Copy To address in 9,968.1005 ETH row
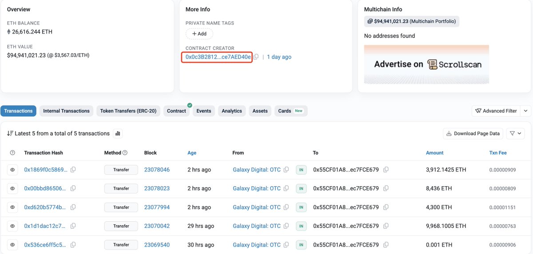The image size is (533, 254). 386,226
